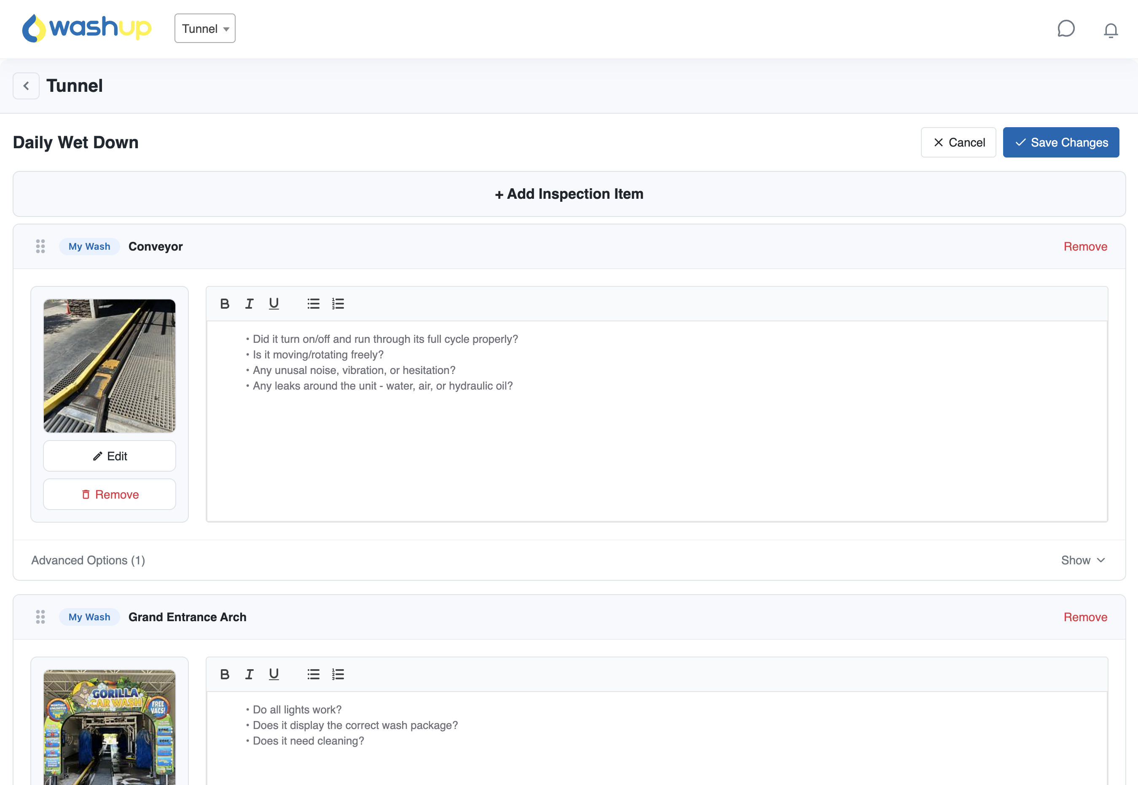Click the My Wash tag on Conveyor
Screen dimensions: 1138x785
pyautogui.click(x=89, y=246)
